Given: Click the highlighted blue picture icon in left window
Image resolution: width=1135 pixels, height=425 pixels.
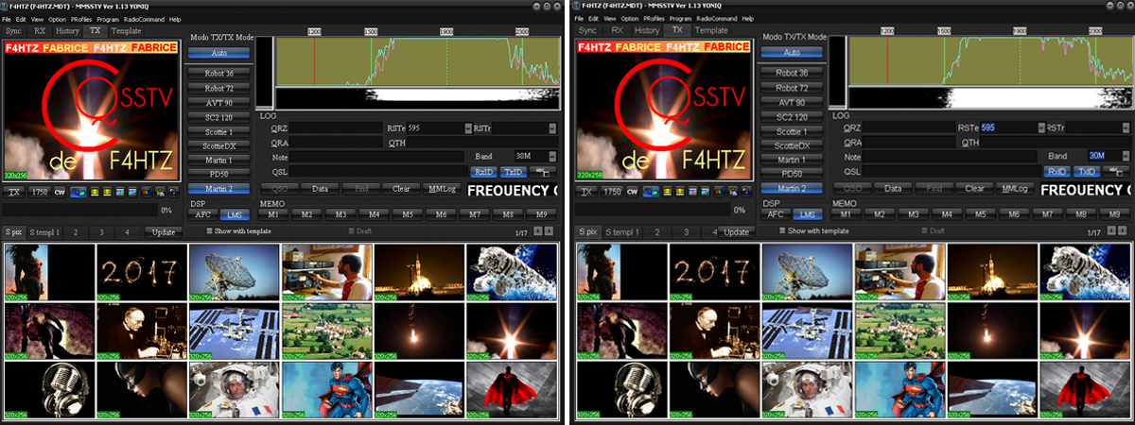Looking at the screenshot, I should pyautogui.click(x=79, y=192).
